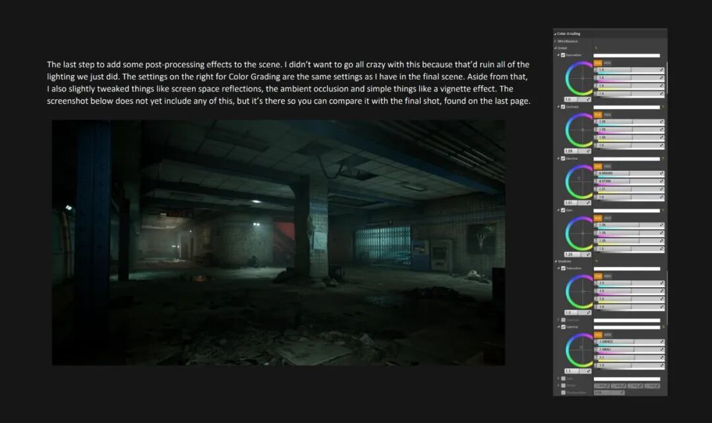Screen dimensions: 712x423
Task: Click the reset arrow beside Global Contrast
Action: tap(663, 107)
